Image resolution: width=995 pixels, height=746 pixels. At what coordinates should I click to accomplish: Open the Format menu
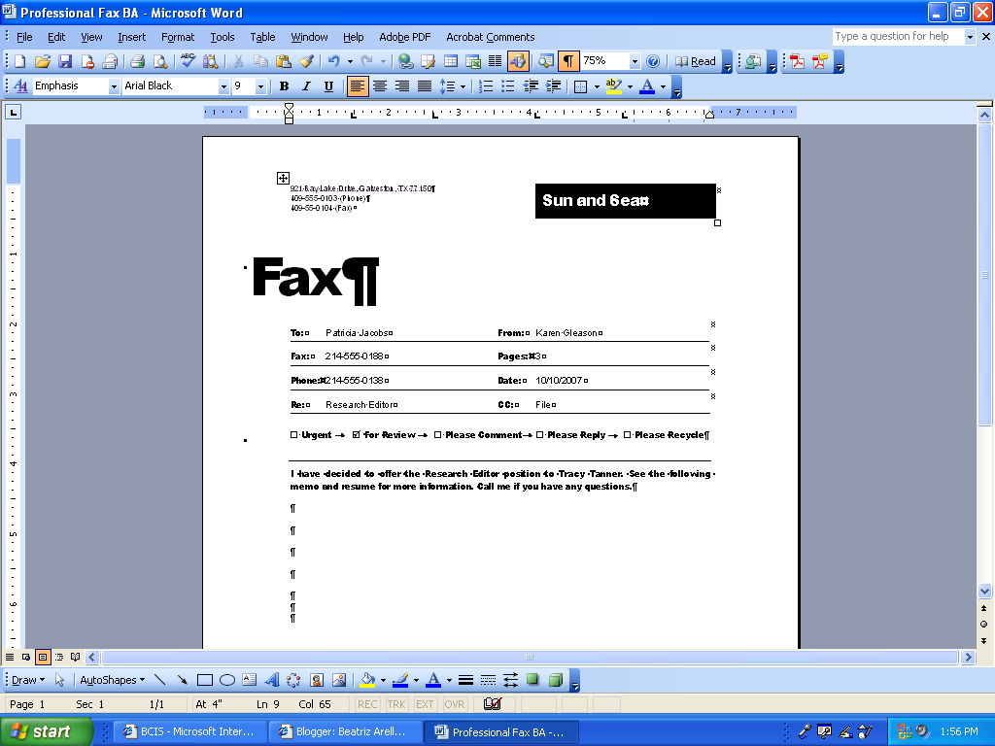coord(178,37)
